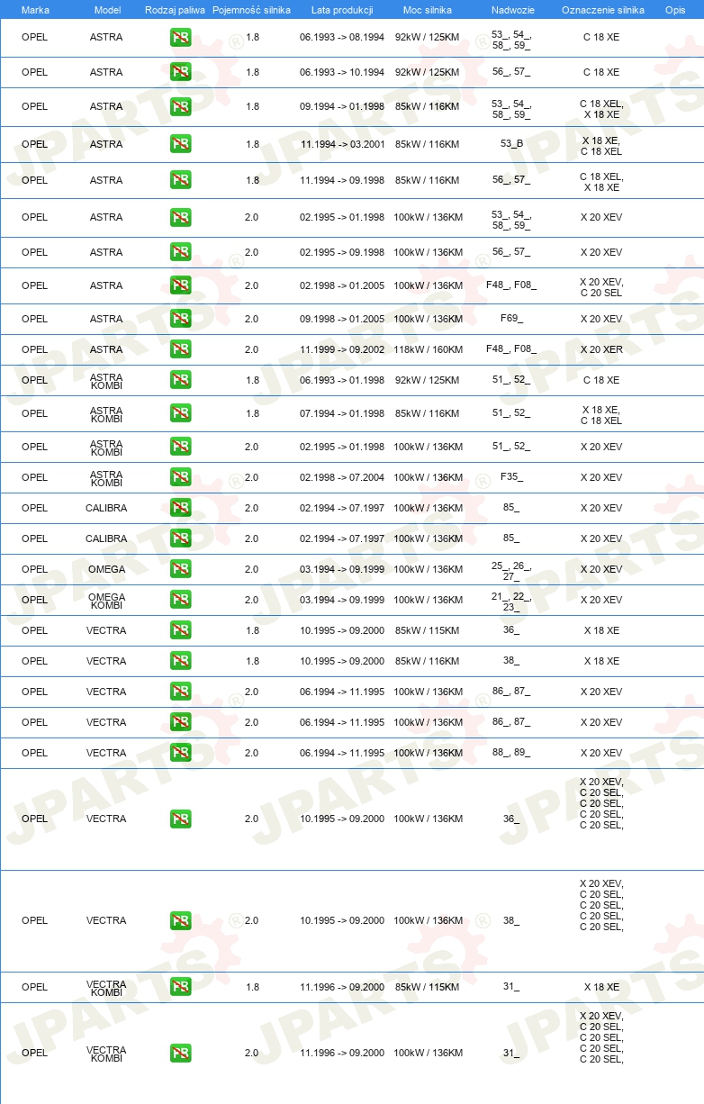Click the Oznaczenie silnika column header
Image resolution: width=704 pixels, height=1104 pixels.
(602, 10)
